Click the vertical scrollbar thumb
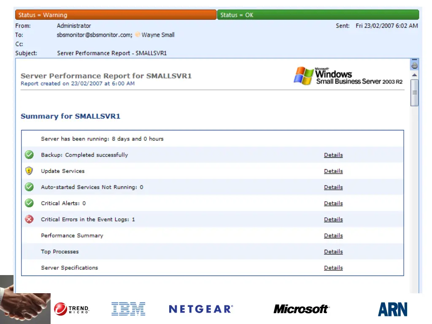The width and height of the screenshot is (432, 324). tap(414, 92)
